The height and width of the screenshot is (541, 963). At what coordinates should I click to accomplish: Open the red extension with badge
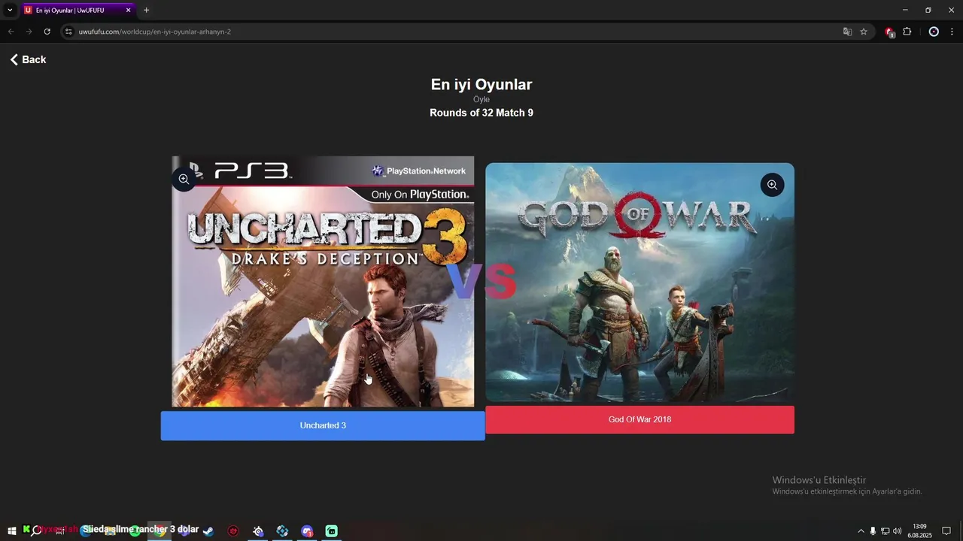pyautogui.click(x=890, y=32)
